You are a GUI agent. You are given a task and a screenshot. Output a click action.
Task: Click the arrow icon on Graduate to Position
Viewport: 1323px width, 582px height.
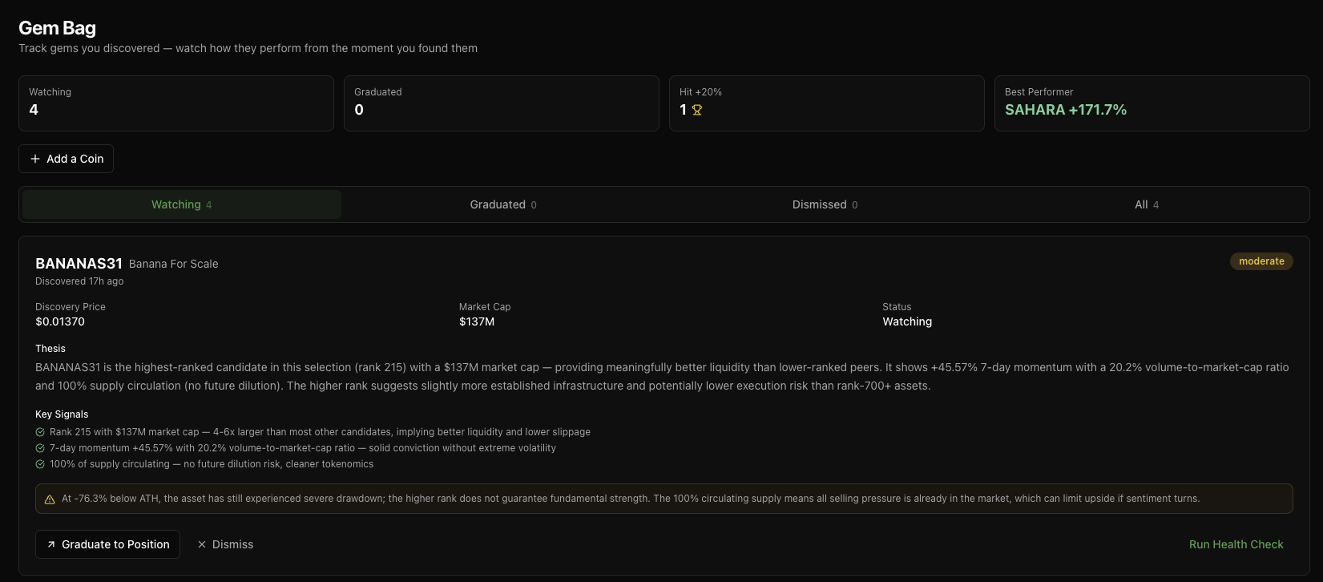coord(51,544)
